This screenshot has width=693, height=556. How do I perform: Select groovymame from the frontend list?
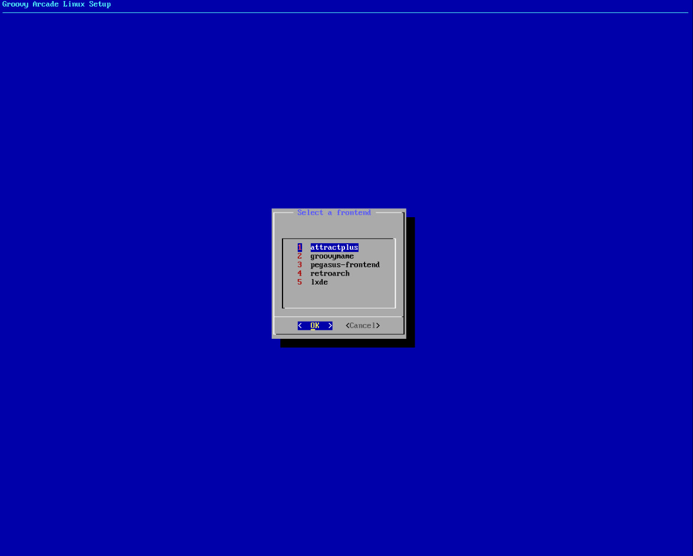[x=332, y=256]
